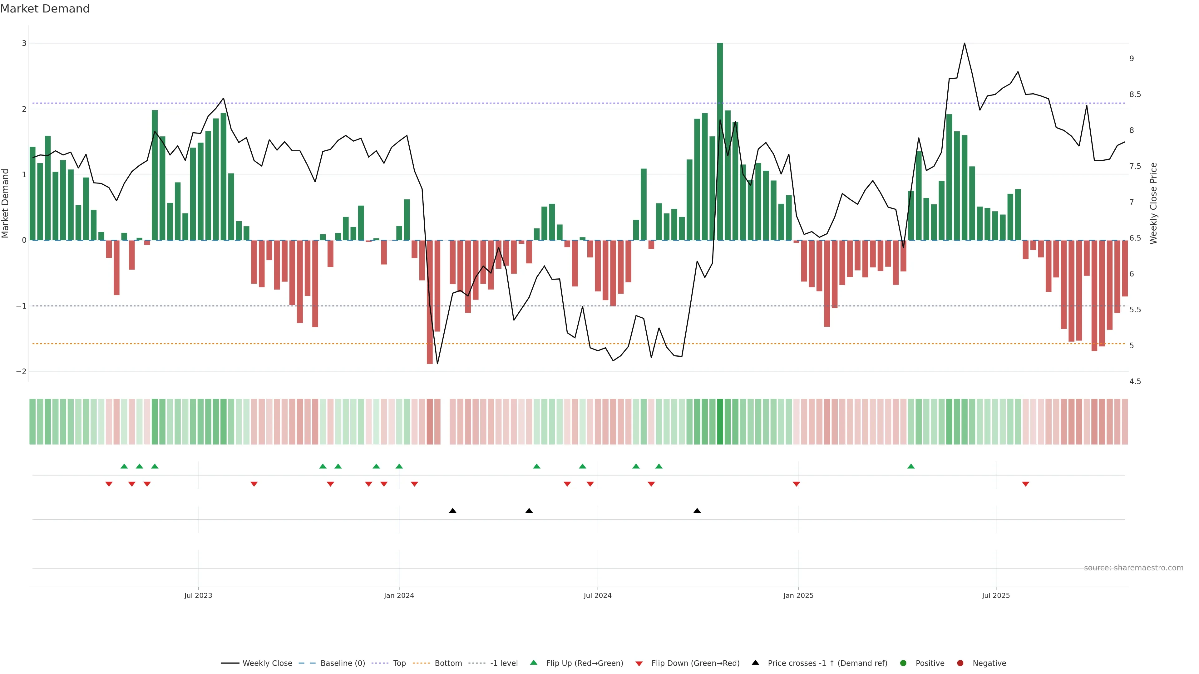Click the first black triangle marker after Jan 2024
The width and height of the screenshot is (1199, 674).
452,511
